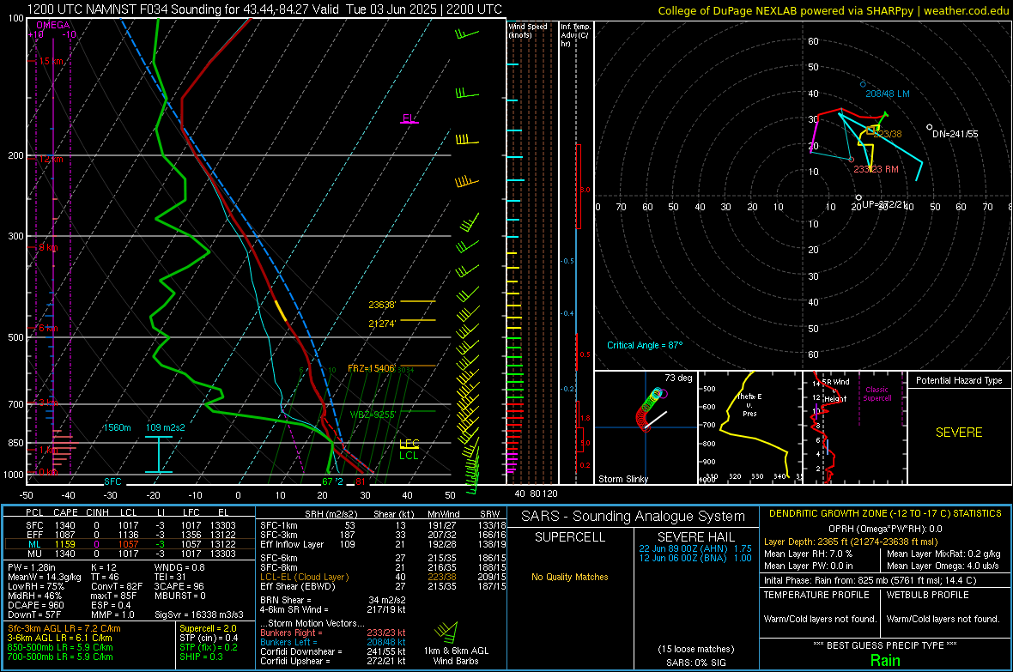Click the Sfc-3km AGL LR = 7.2 C/km line
Viewport: 1013px width, 672px height.
pyautogui.click(x=64, y=629)
